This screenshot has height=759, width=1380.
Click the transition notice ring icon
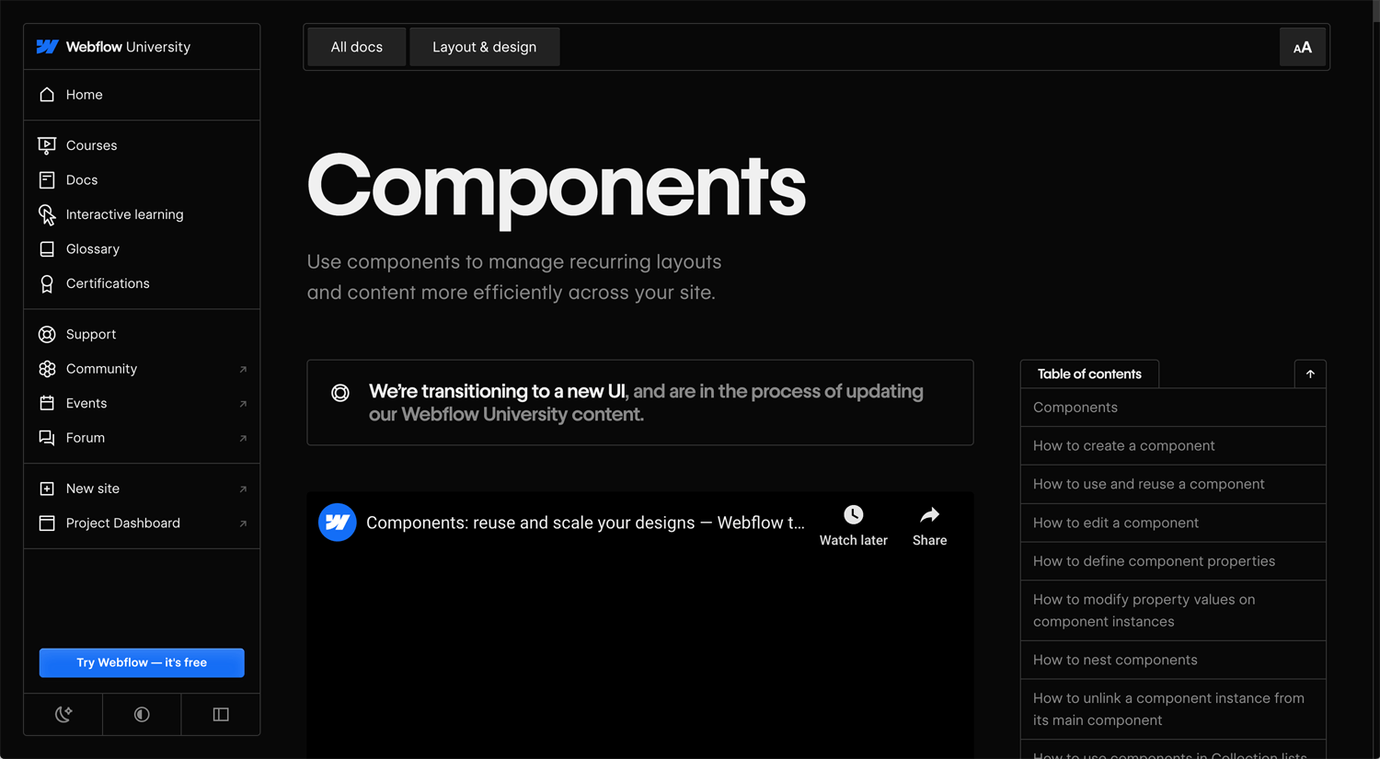click(x=340, y=393)
